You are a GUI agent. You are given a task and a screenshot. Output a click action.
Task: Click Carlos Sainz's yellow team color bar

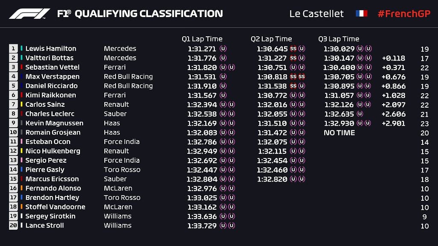coord(21,104)
